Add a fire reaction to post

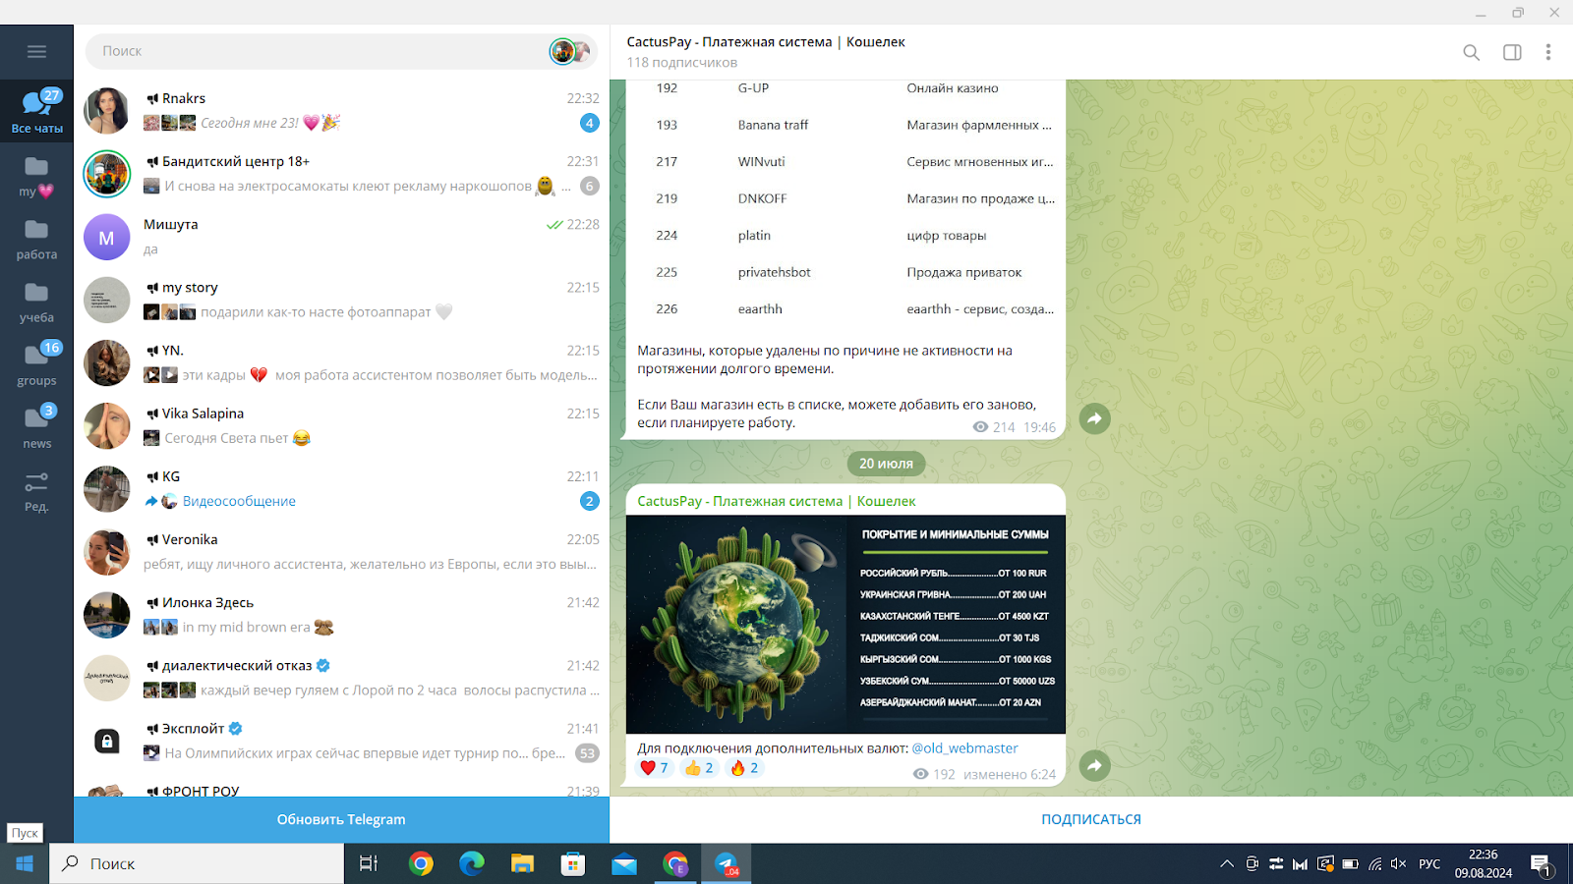point(744,768)
